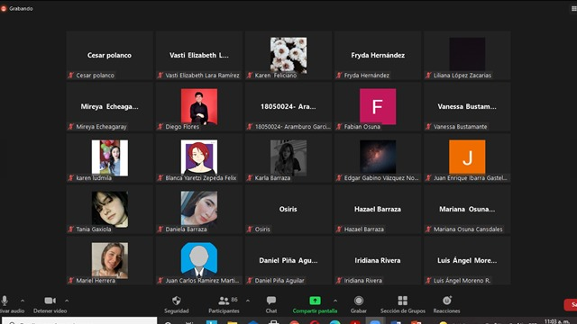Toggle Detener video camera button

click(50, 301)
